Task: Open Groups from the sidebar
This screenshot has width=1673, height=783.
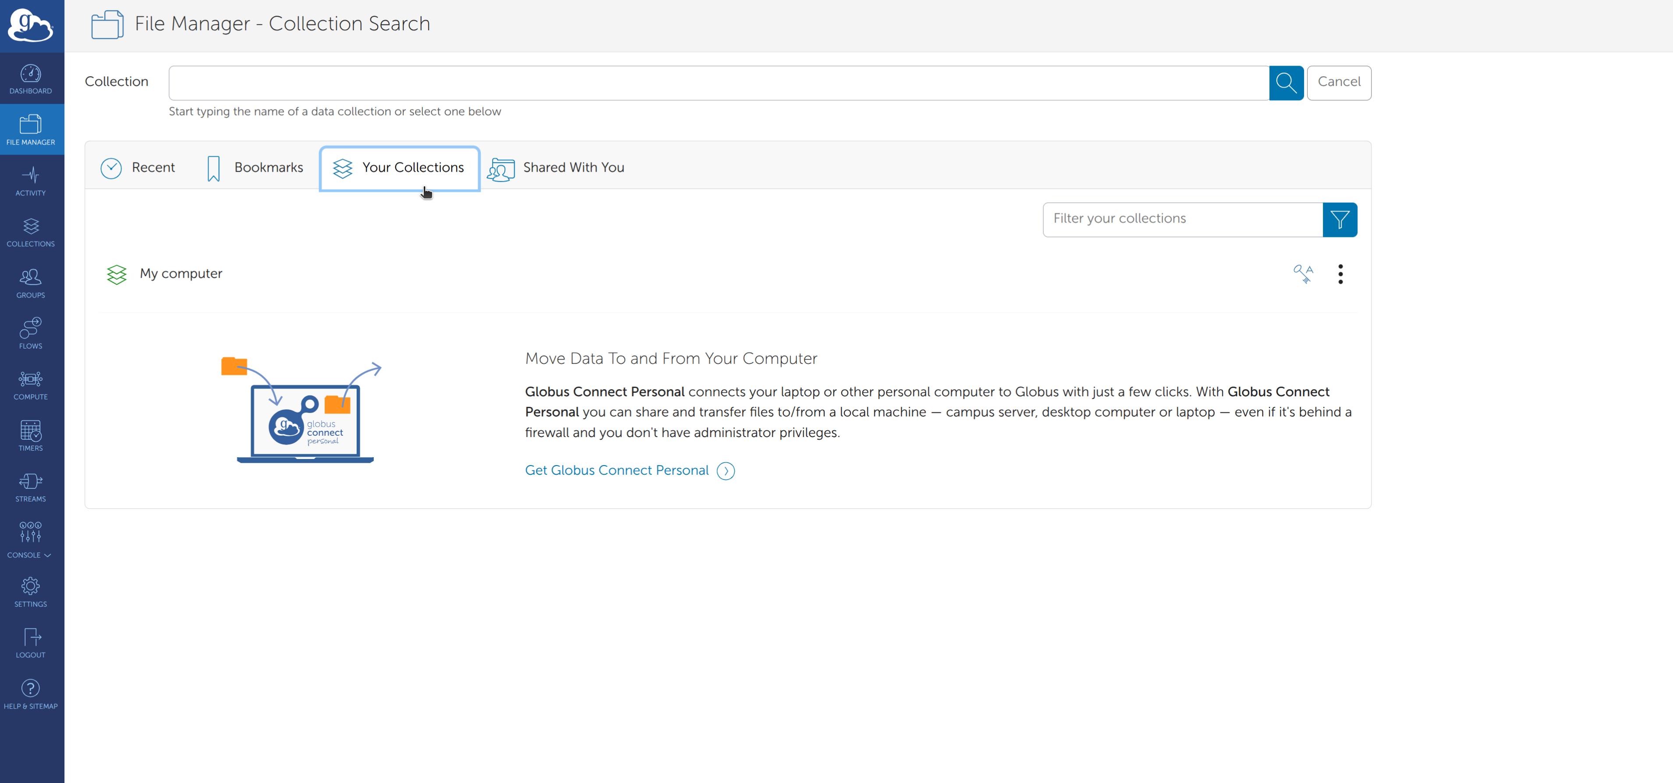Action: click(x=31, y=283)
